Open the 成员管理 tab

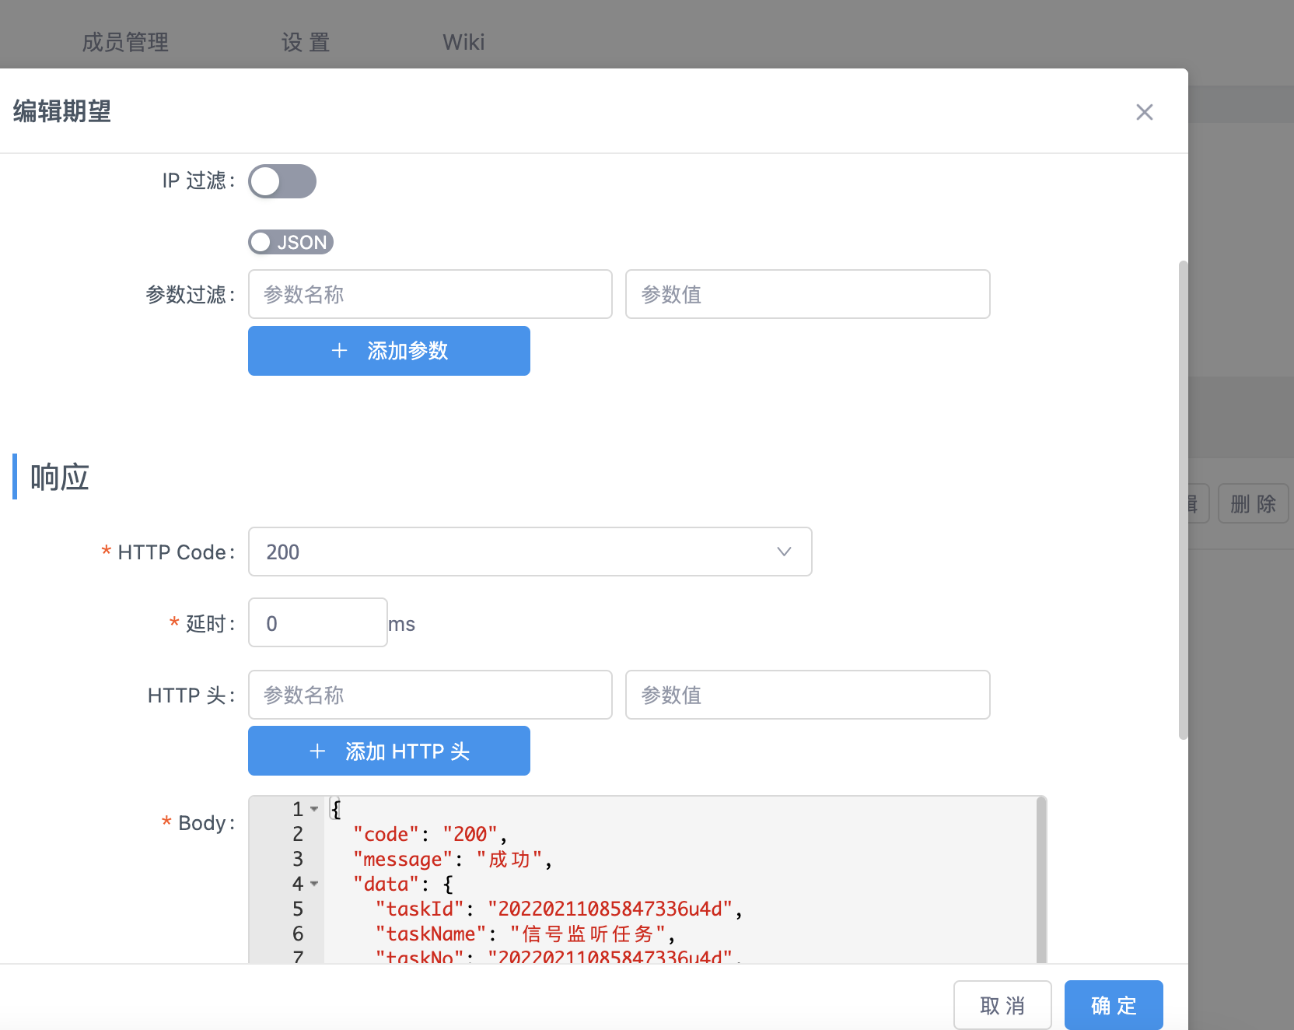pyautogui.click(x=125, y=42)
